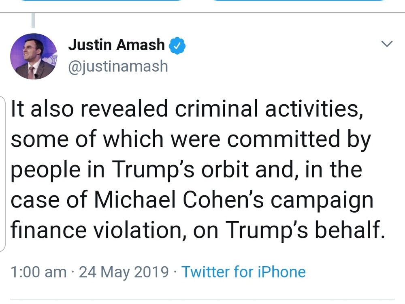Click the thread connector line above avatar
The width and height of the screenshot is (405, 304).
(33, 20)
